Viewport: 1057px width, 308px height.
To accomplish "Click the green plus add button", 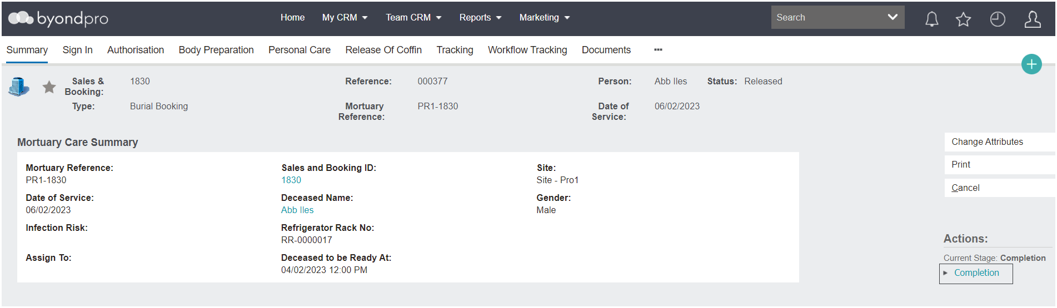I will [x=1031, y=64].
